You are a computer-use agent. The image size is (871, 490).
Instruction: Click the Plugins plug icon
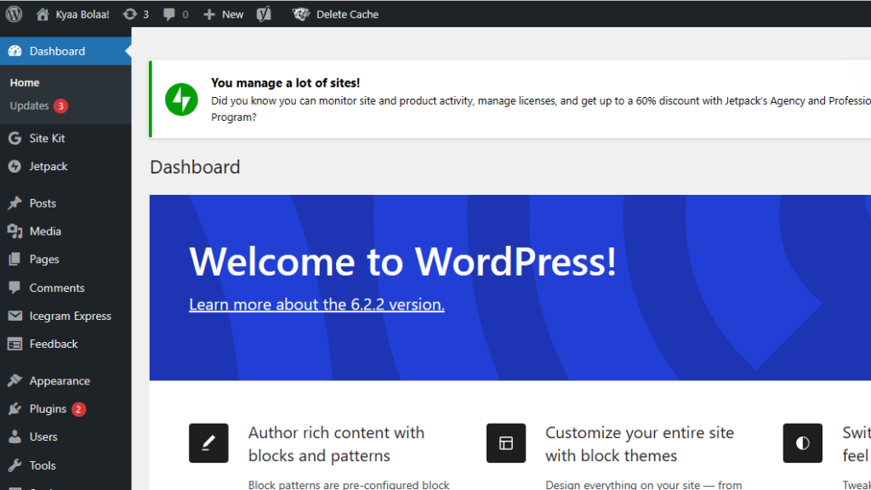15,409
